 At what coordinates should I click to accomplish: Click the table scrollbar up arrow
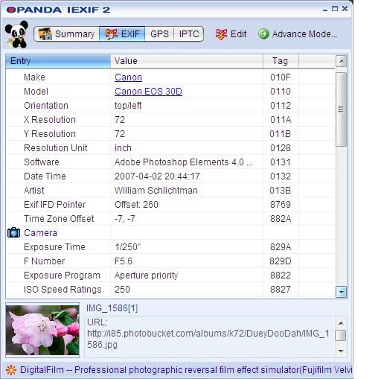[x=342, y=61]
